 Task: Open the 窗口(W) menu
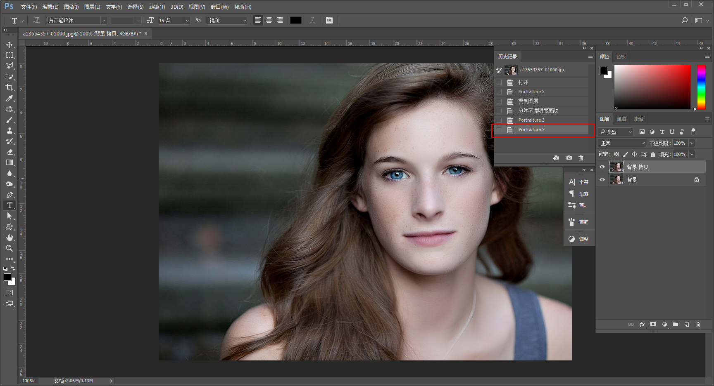[219, 7]
